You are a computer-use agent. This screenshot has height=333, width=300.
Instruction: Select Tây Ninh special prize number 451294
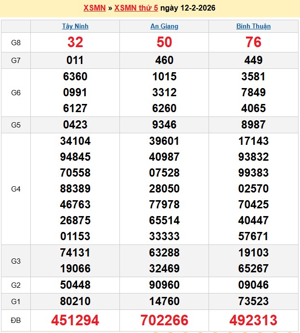pos(75,320)
